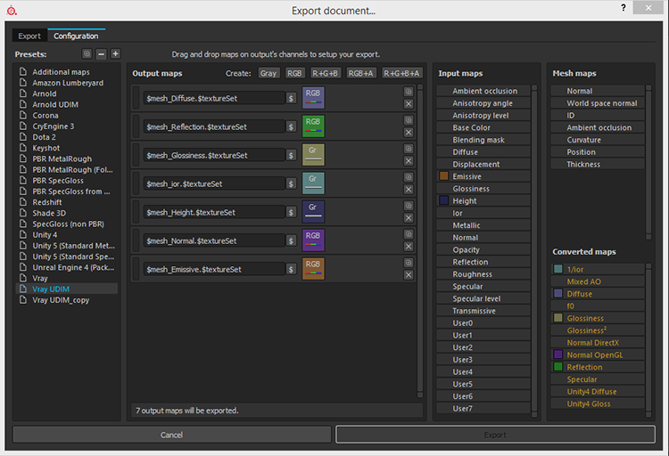
Task: Select the Emissive input map
Action: pos(483,176)
